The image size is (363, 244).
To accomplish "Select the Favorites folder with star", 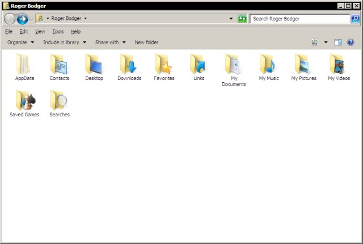I will (x=164, y=65).
